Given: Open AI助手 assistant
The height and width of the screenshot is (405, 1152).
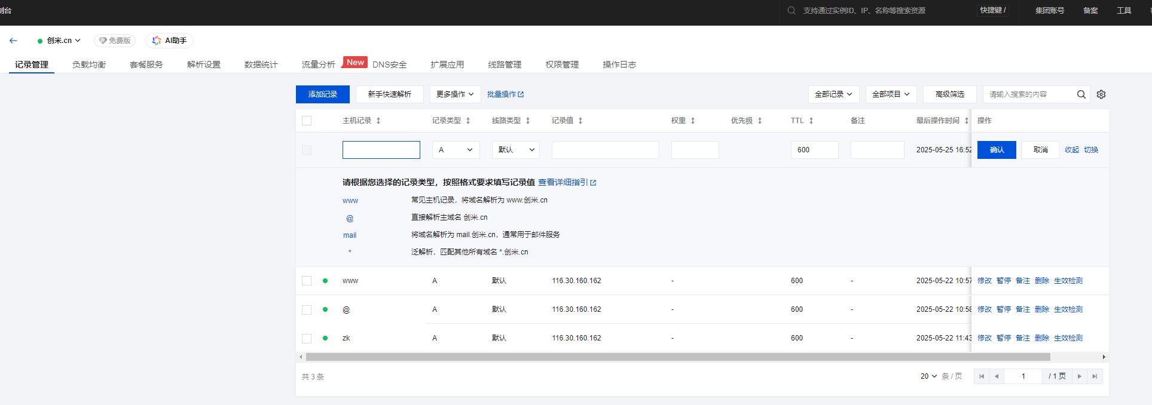Looking at the screenshot, I should (169, 41).
